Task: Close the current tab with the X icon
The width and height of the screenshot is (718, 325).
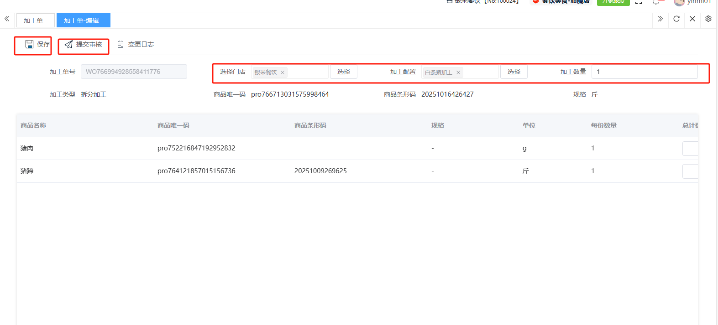Action: (x=692, y=19)
